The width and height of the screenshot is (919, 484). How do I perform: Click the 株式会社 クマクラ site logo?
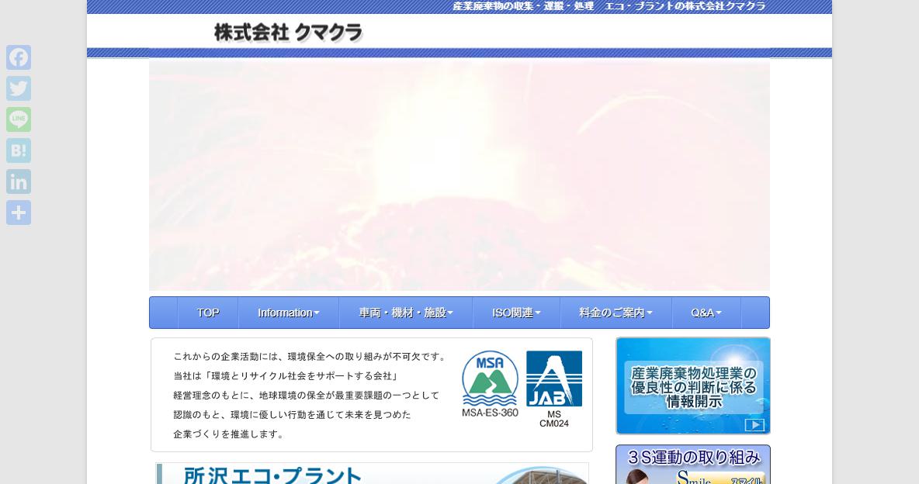(289, 33)
